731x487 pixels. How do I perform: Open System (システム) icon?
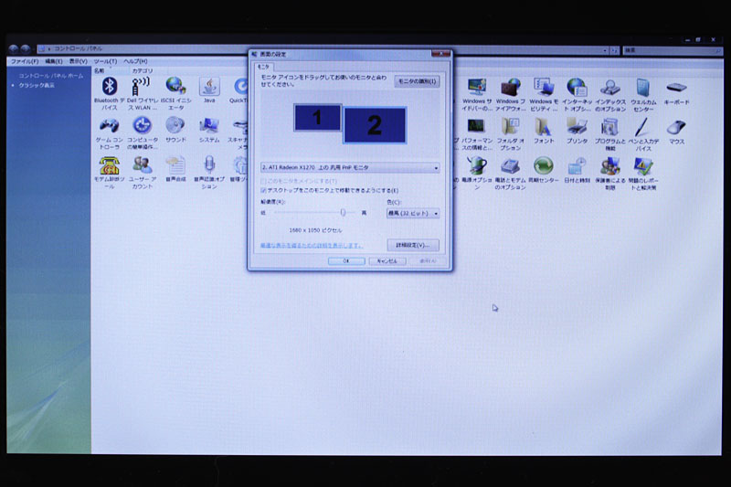(209, 126)
